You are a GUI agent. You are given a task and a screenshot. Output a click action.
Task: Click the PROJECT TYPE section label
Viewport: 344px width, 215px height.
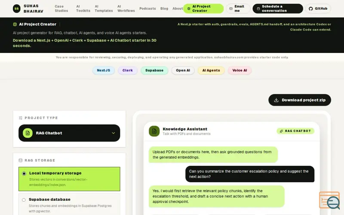(x=41, y=118)
